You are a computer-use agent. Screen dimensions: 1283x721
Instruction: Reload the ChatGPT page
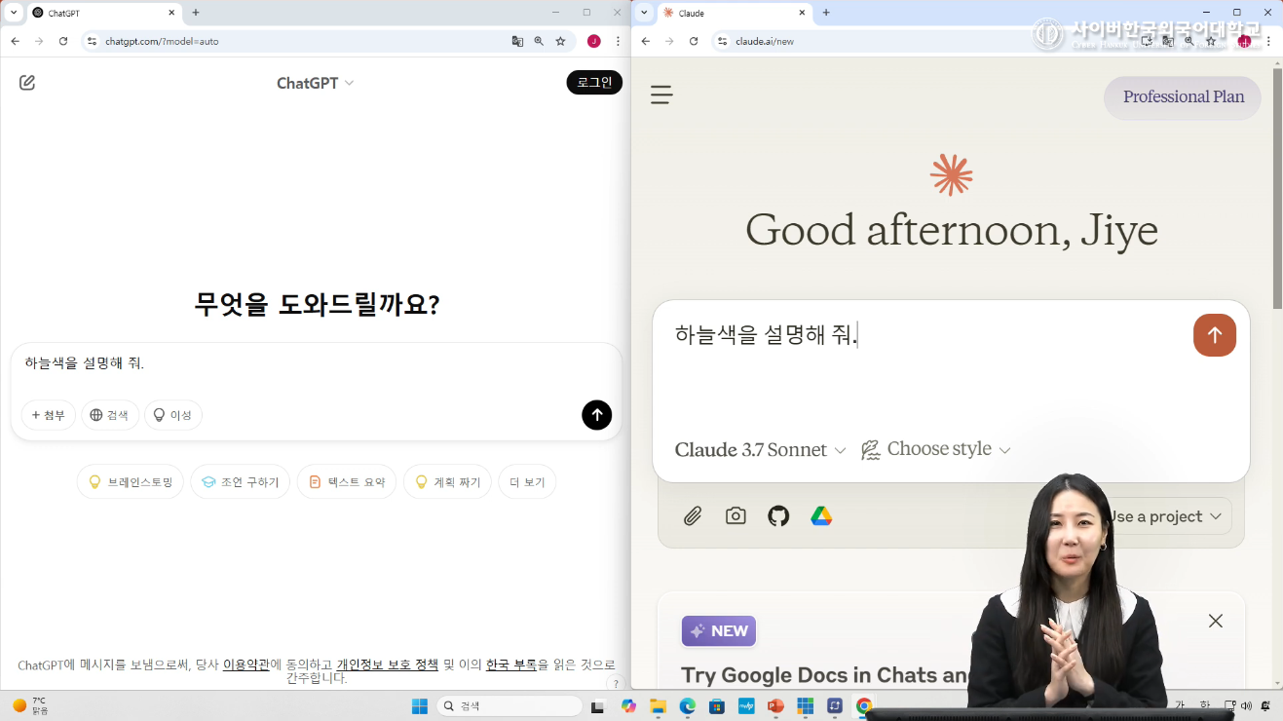coord(63,41)
